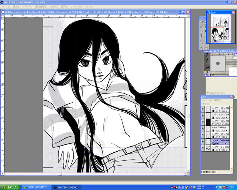237x190 pixels.
Task: Toggle visibility of レイヤー 33 layer
Action: [x=203, y=122]
